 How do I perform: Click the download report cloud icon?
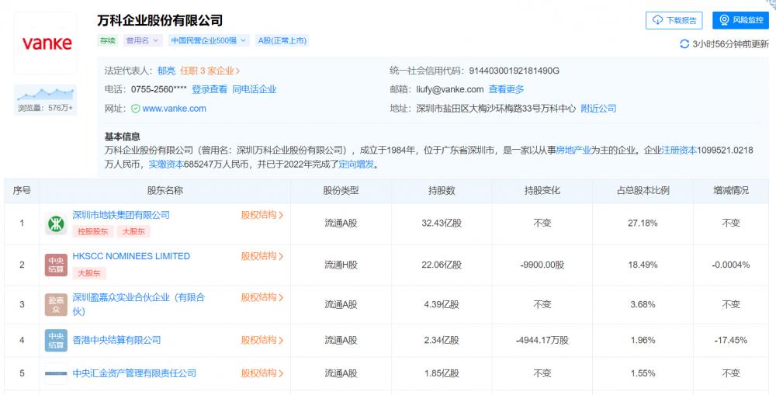pos(658,20)
